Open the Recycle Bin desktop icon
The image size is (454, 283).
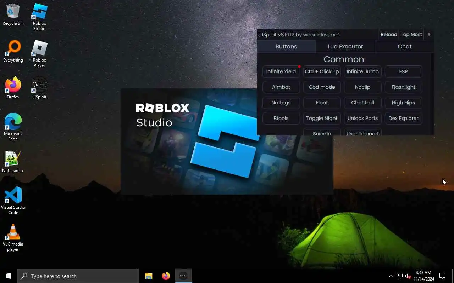coord(13,15)
